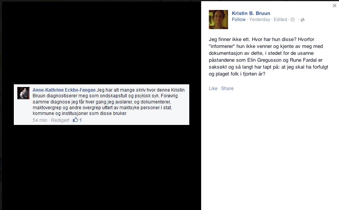This screenshot has height=210, width=339.
Task: Click the thumbs-up icon in the comment
Action: [75, 120]
